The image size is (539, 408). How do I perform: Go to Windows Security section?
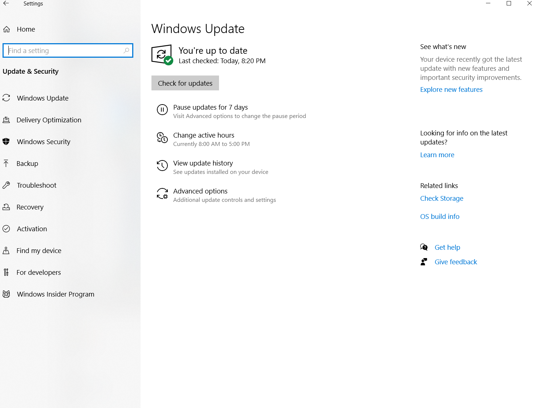click(x=44, y=142)
